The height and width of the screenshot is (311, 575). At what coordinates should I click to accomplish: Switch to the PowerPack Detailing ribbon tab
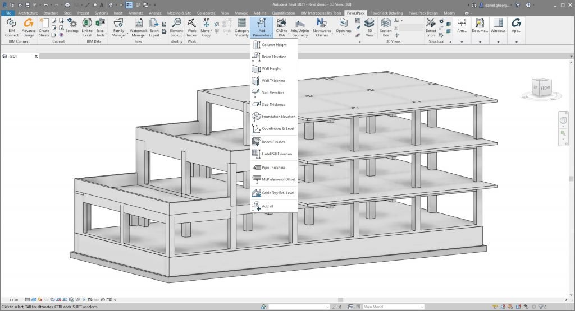[386, 13]
